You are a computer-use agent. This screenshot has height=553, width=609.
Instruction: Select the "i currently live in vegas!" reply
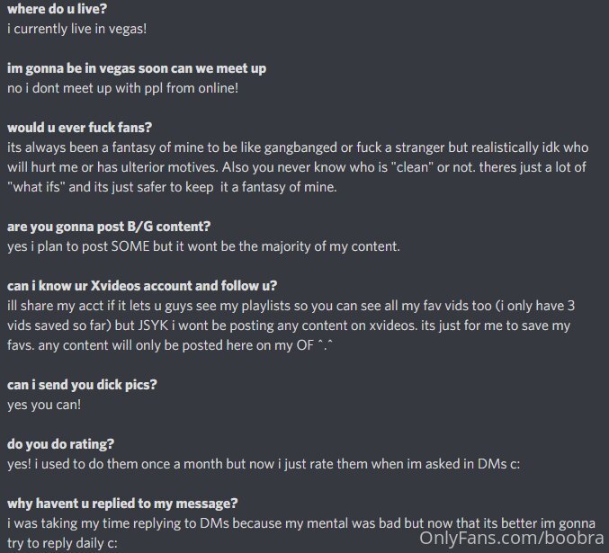coord(76,29)
